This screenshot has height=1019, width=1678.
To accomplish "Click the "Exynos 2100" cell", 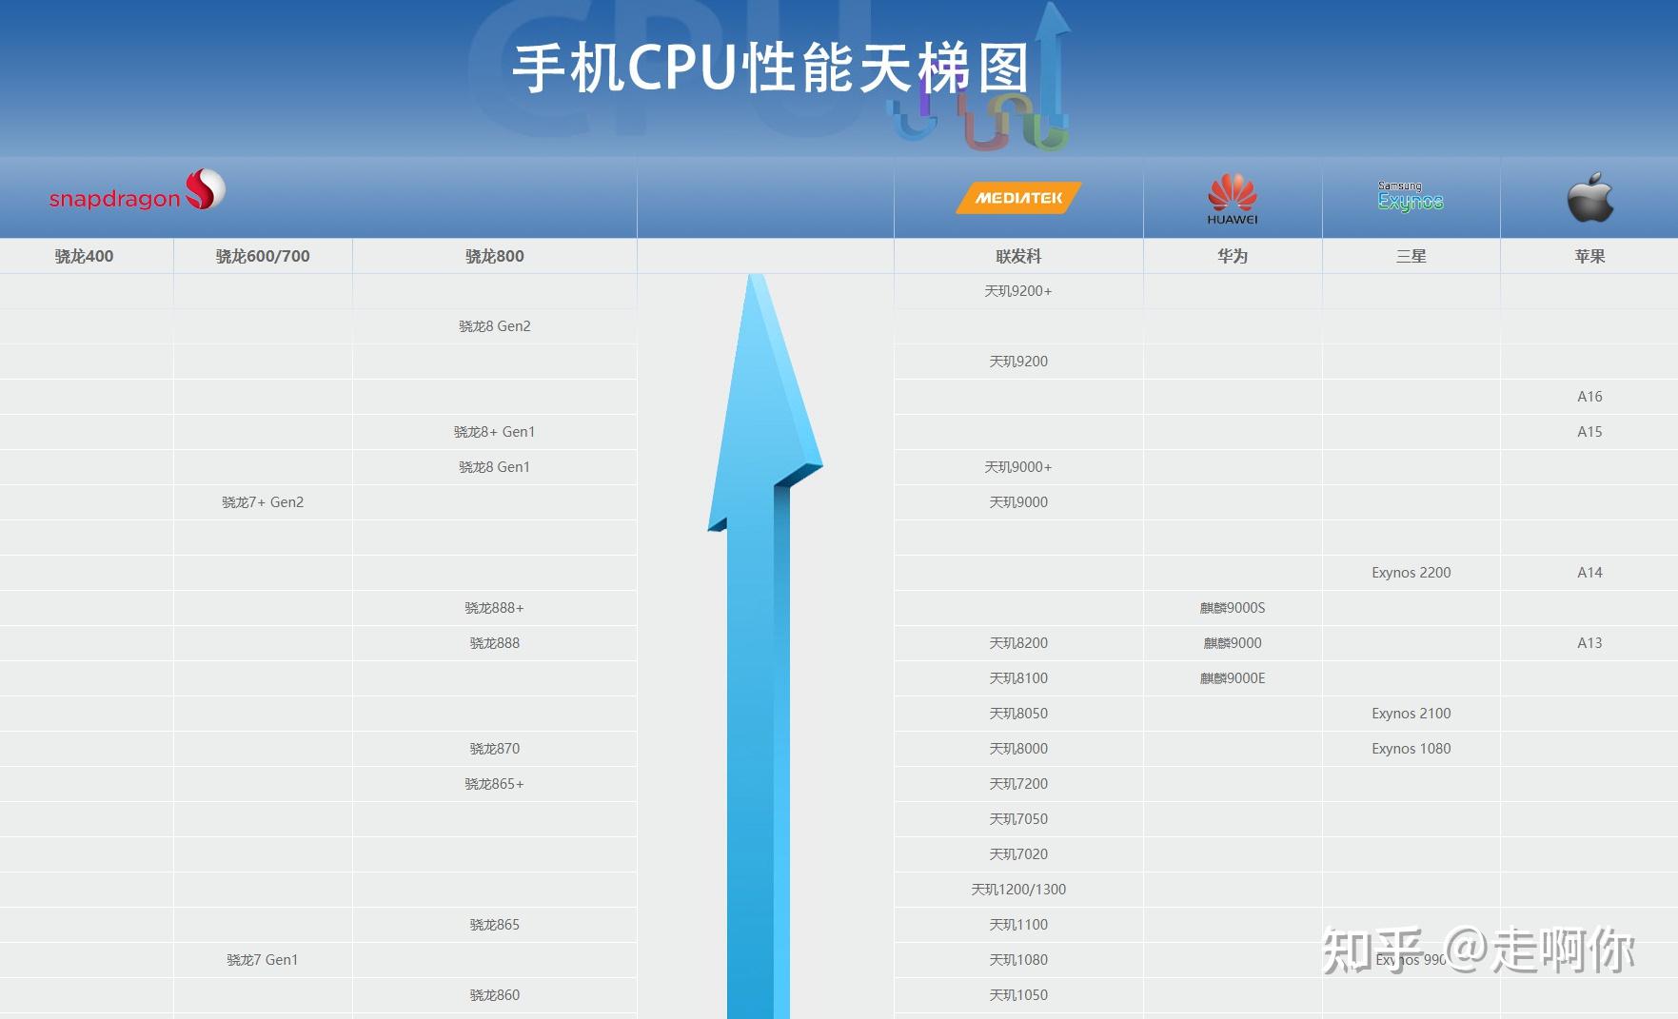I will (x=1411, y=714).
